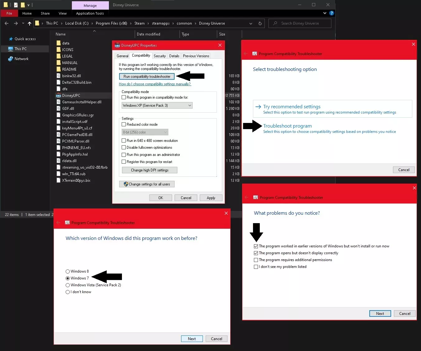The height and width of the screenshot is (351, 421).
Task: Check Register this program for restart
Action: pyautogui.click(x=124, y=162)
